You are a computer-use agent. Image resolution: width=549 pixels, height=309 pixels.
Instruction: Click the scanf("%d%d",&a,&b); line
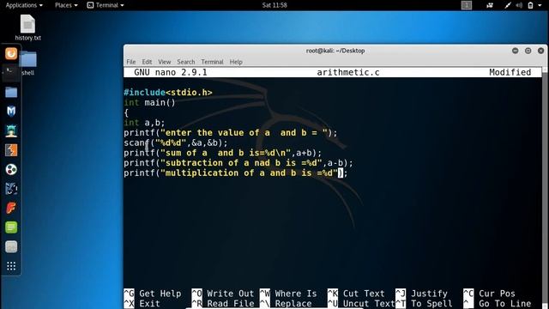click(x=176, y=143)
